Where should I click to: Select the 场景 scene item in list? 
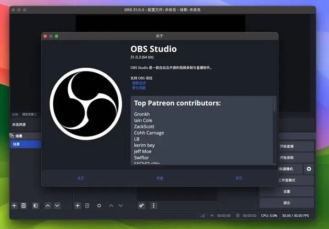click(x=26, y=144)
